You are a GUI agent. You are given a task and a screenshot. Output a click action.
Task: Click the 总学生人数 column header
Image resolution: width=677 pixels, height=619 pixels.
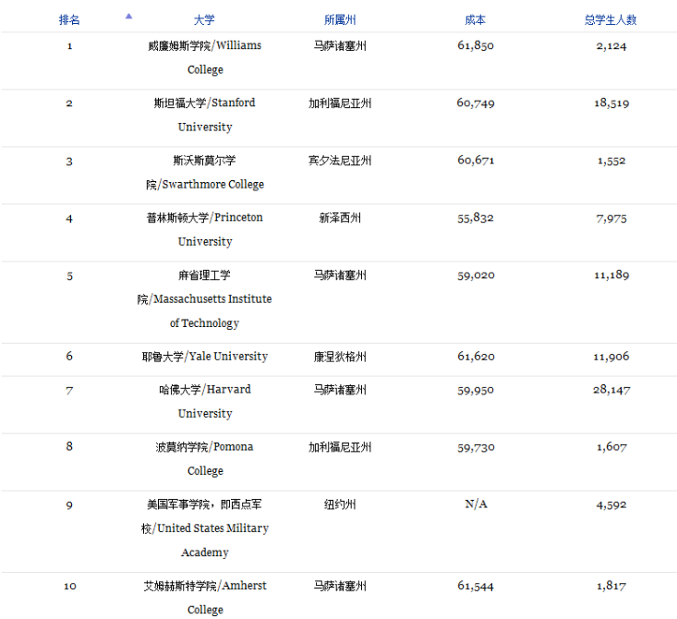coord(611,19)
